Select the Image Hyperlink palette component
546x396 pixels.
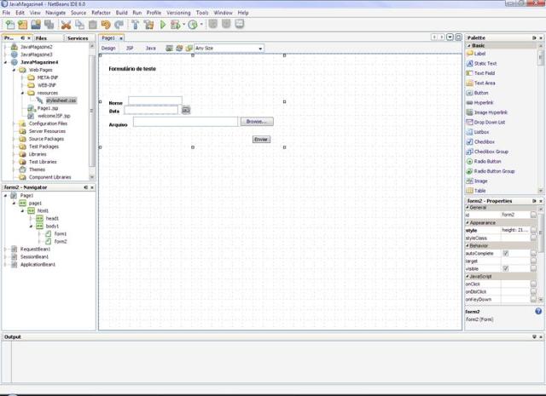(491, 112)
